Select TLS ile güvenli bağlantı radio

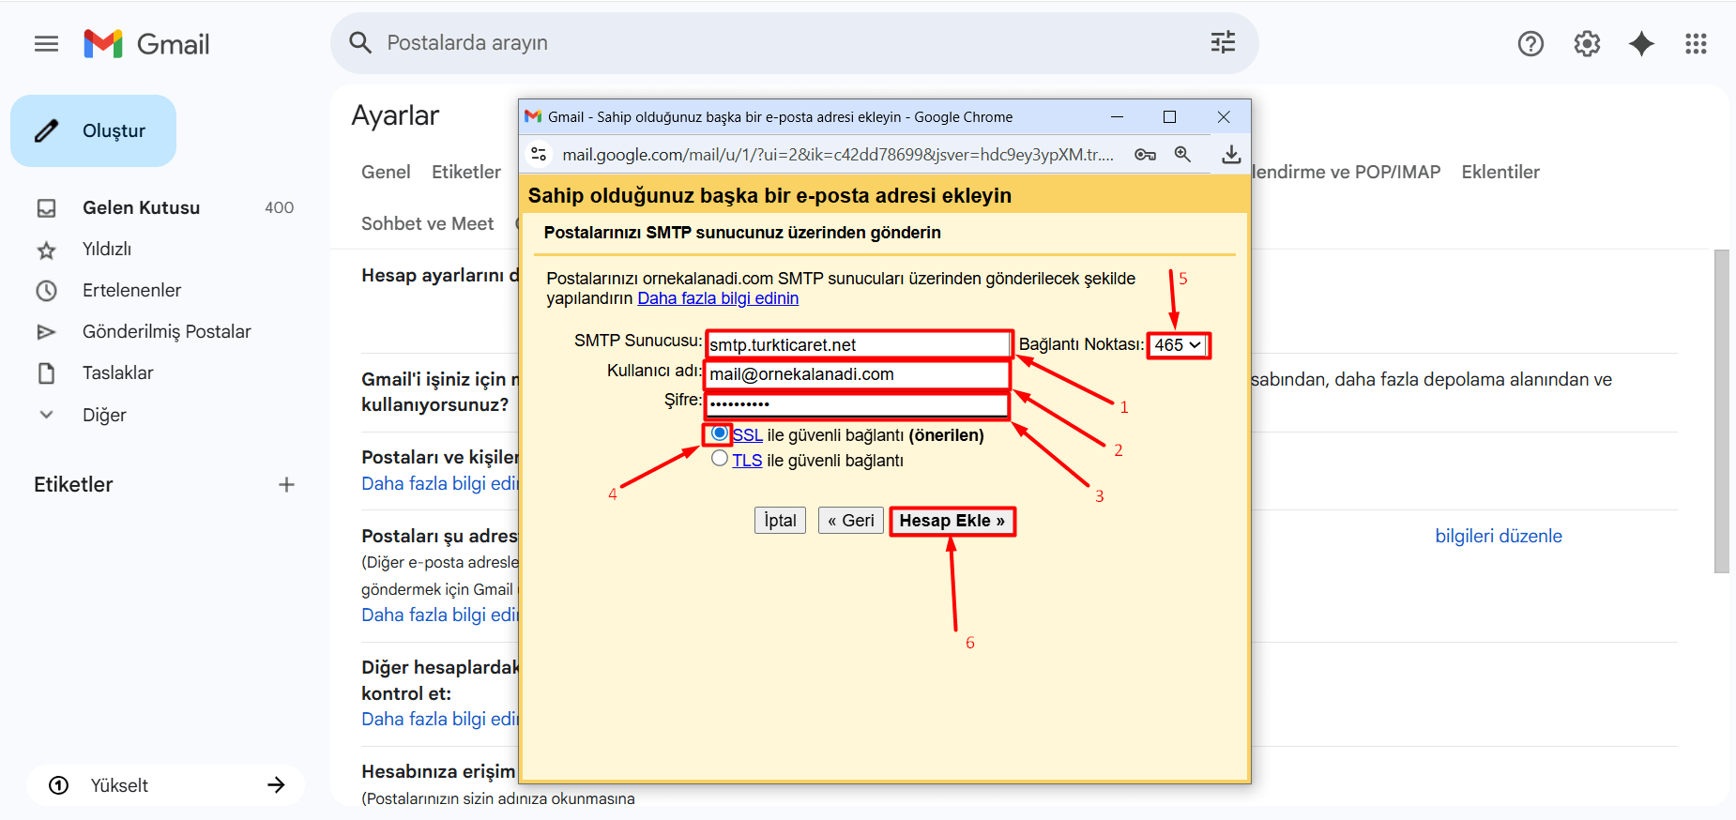pos(719,459)
